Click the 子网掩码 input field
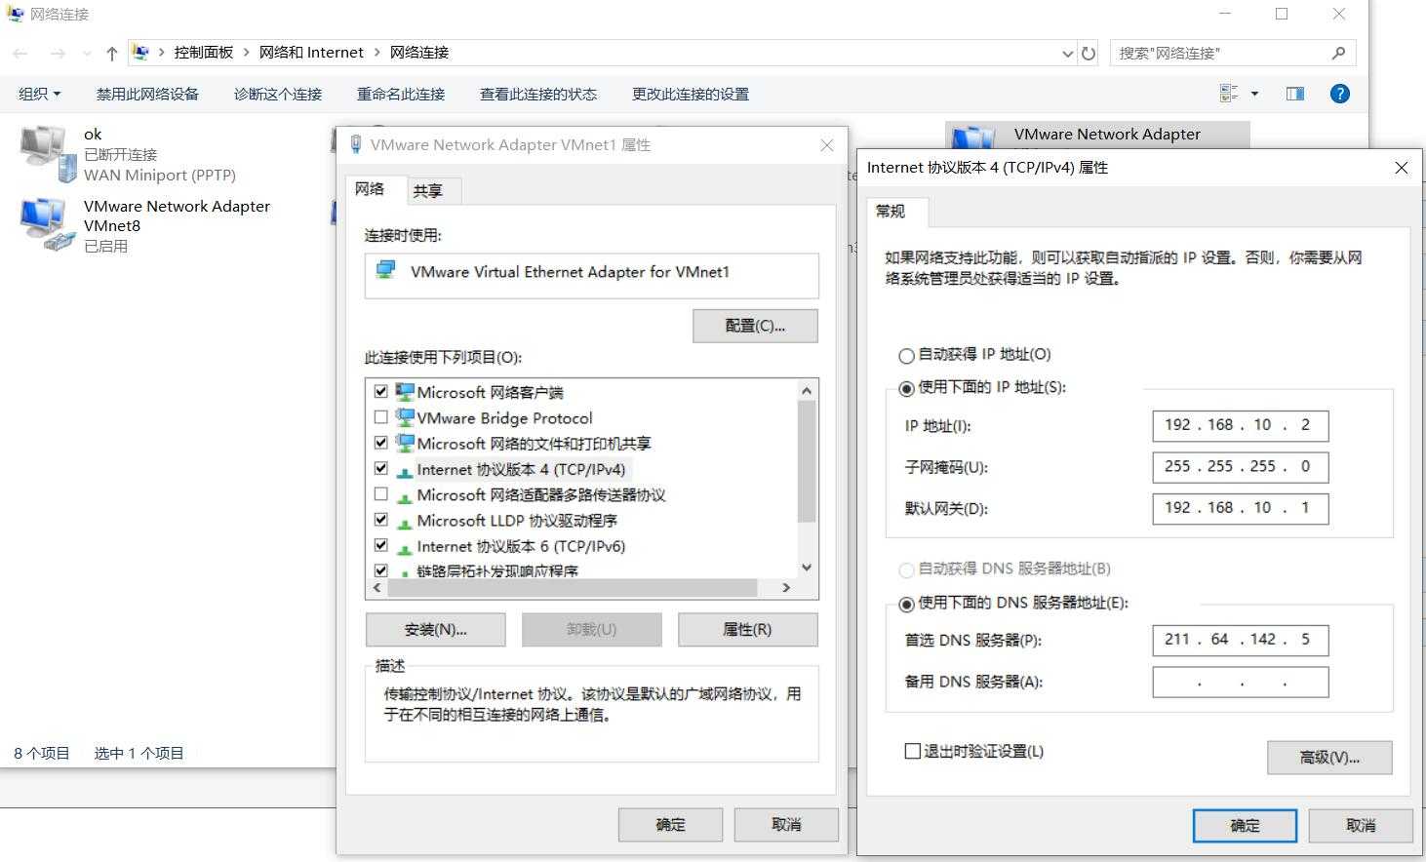This screenshot has height=862, width=1426. pyautogui.click(x=1241, y=467)
